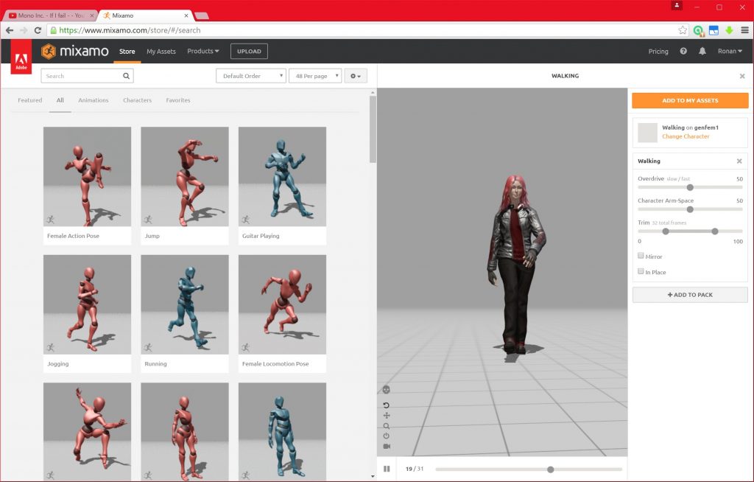The height and width of the screenshot is (482, 754).
Task: Click the power icon in the viewer sidebar
Action: (386, 435)
